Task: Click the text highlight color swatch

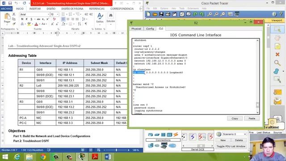Action: (29, 24)
